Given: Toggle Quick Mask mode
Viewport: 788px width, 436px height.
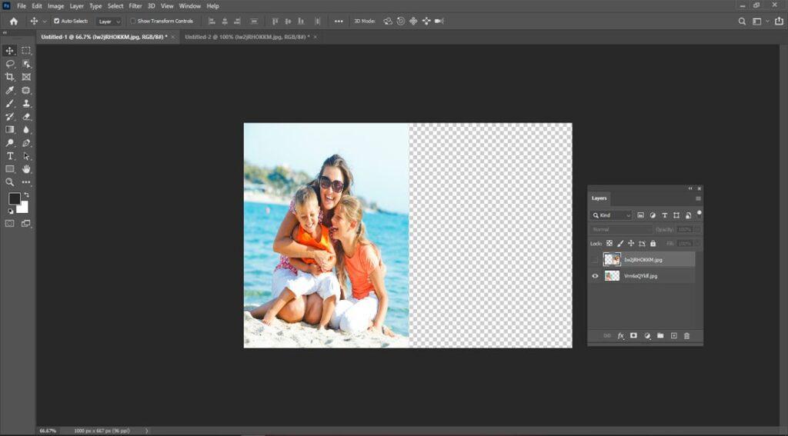Looking at the screenshot, I should (x=9, y=224).
